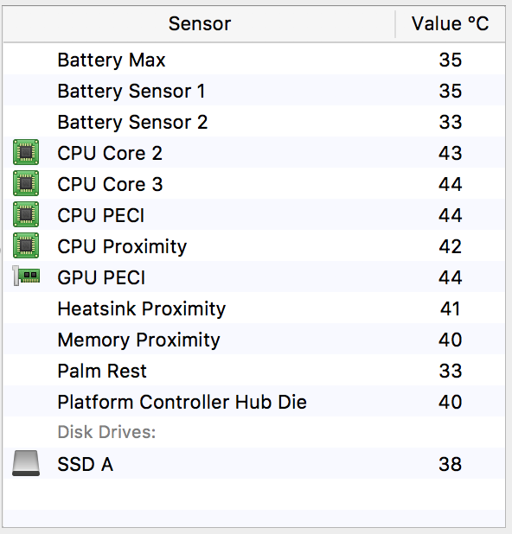Click the GPU PECI graphics card icon

click(26, 276)
